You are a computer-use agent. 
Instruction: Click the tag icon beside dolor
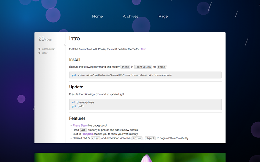pyautogui.click(x=40, y=53)
